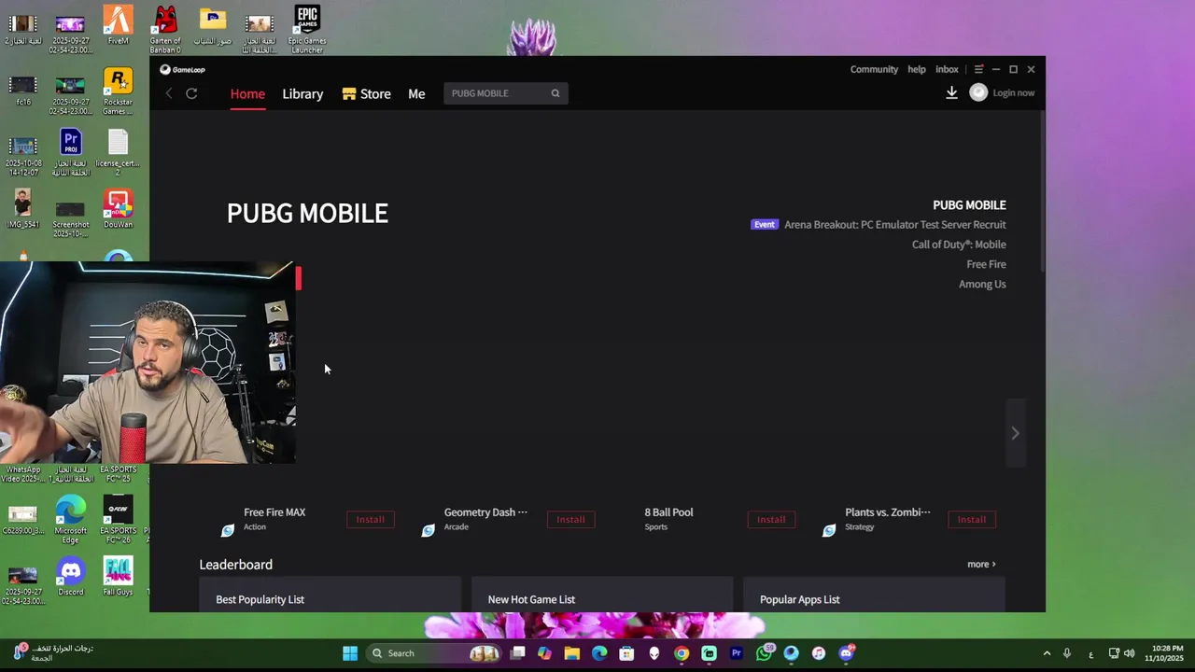Viewport: 1195px width, 672px height.
Task: Open WhatsApp from the taskbar
Action: tap(764, 653)
